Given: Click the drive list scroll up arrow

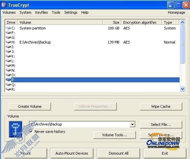Looking at the screenshot, I should pos(182,22).
